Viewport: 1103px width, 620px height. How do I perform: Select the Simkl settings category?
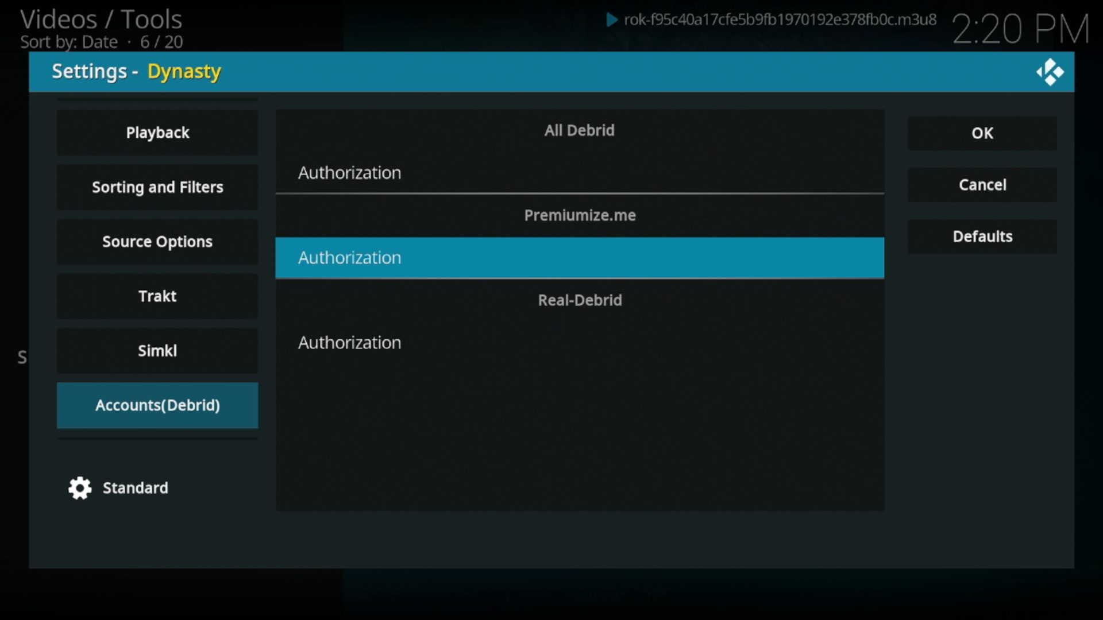(157, 351)
